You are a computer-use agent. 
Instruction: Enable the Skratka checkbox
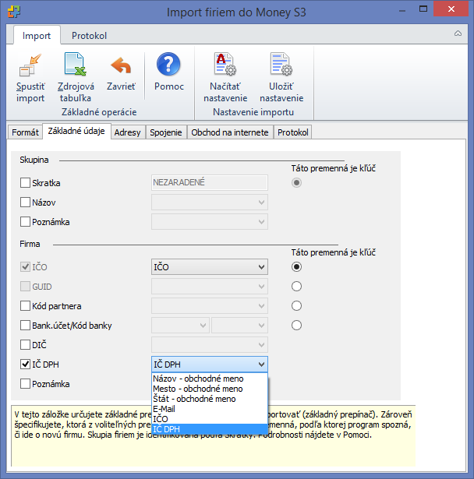click(x=25, y=183)
